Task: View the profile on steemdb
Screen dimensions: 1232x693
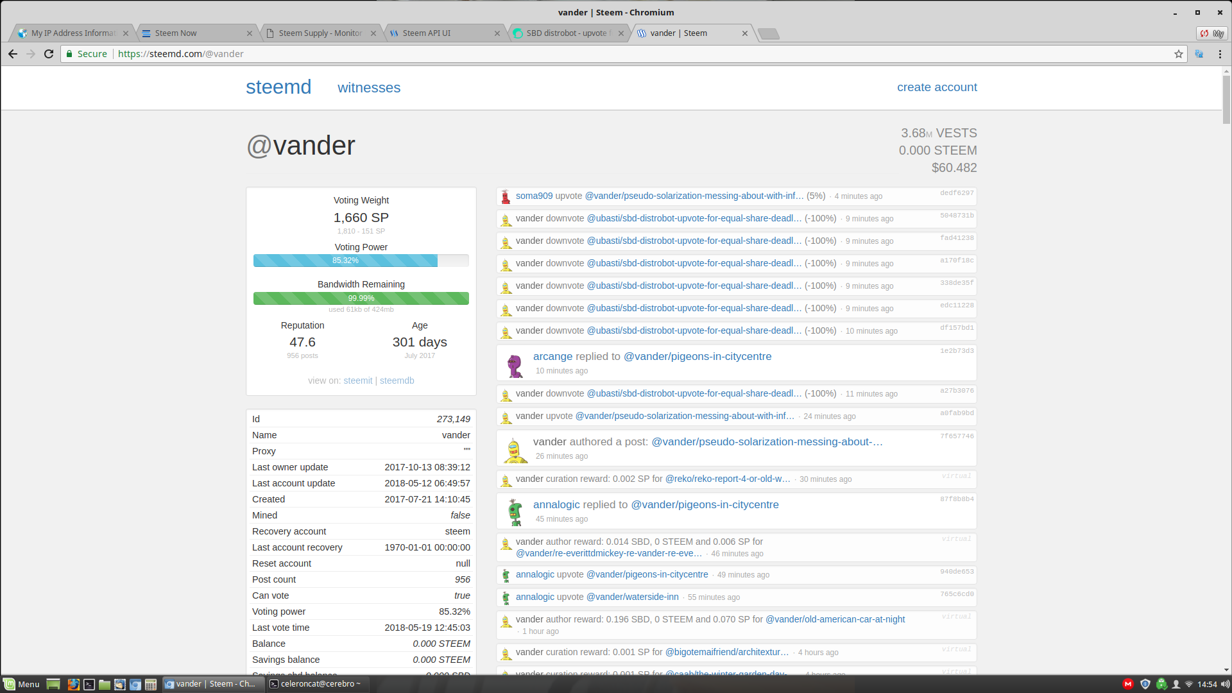Action: pyautogui.click(x=397, y=381)
